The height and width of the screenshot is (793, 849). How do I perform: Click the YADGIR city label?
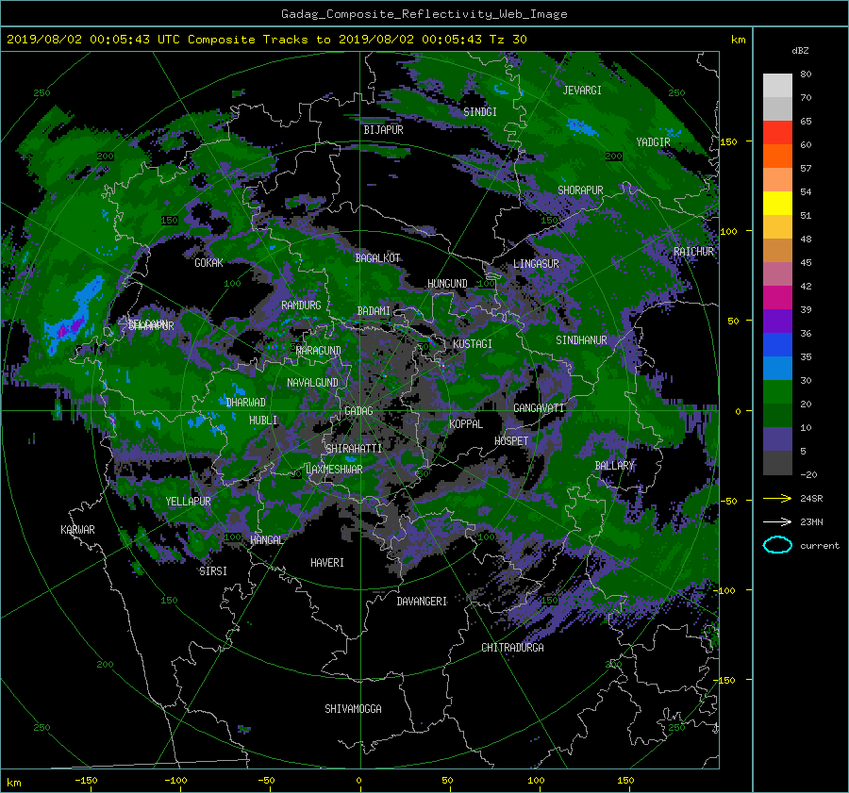(x=653, y=142)
